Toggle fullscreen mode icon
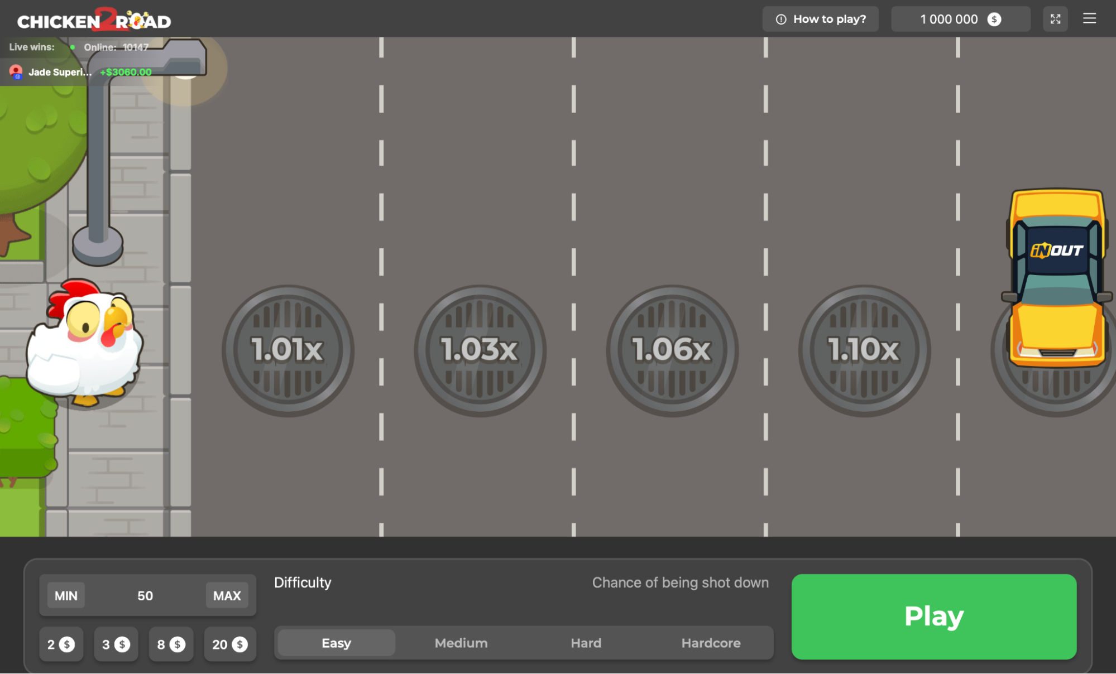Screen dimensions: 1116x674 point(1055,19)
